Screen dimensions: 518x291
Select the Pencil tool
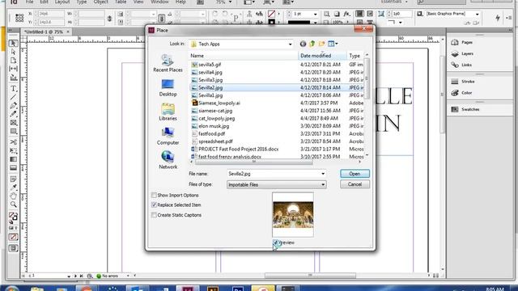point(13,114)
